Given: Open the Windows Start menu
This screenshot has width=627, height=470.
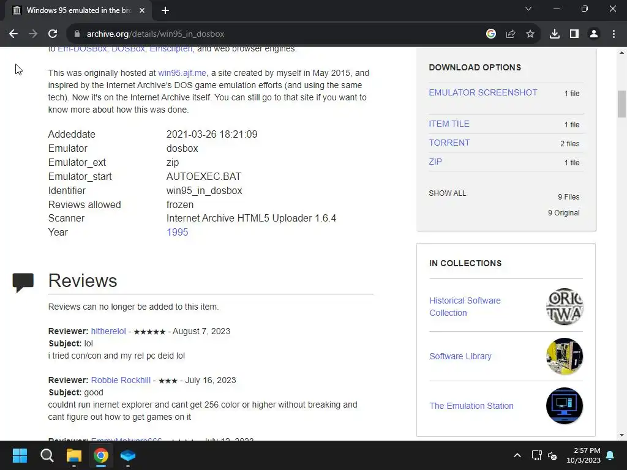Looking at the screenshot, I should click(20, 455).
